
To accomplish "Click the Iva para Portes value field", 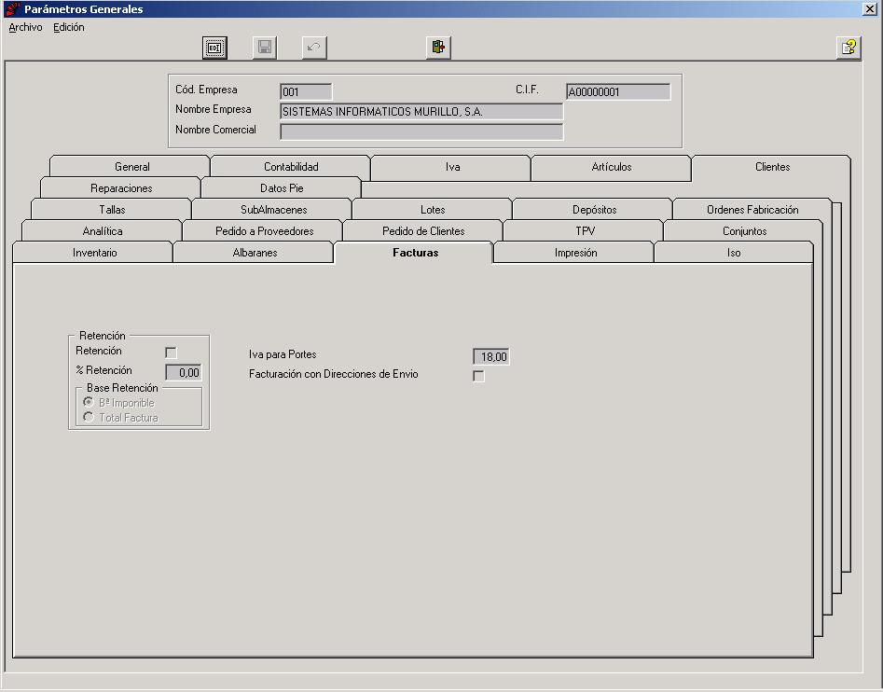I will tap(491, 356).
